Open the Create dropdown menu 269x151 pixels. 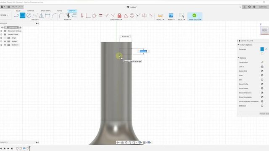pyautogui.click(x=35, y=20)
